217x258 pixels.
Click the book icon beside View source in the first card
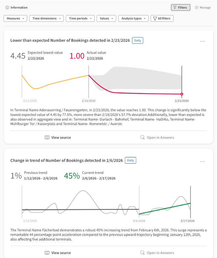click(x=47, y=138)
